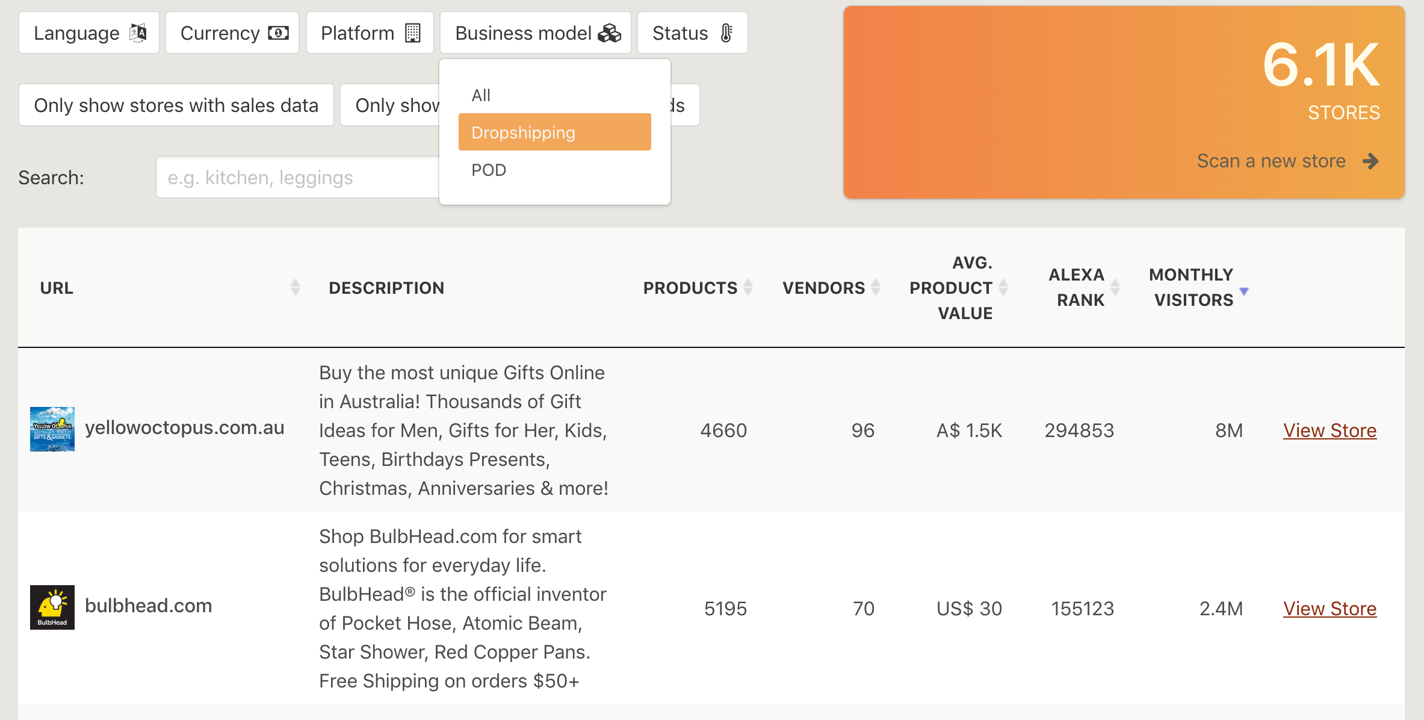Open the Currency filter dropdown
This screenshot has height=720, width=1424.
click(232, 33)
